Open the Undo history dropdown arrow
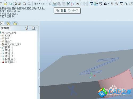Screen dimensions: 133x99 39,4
